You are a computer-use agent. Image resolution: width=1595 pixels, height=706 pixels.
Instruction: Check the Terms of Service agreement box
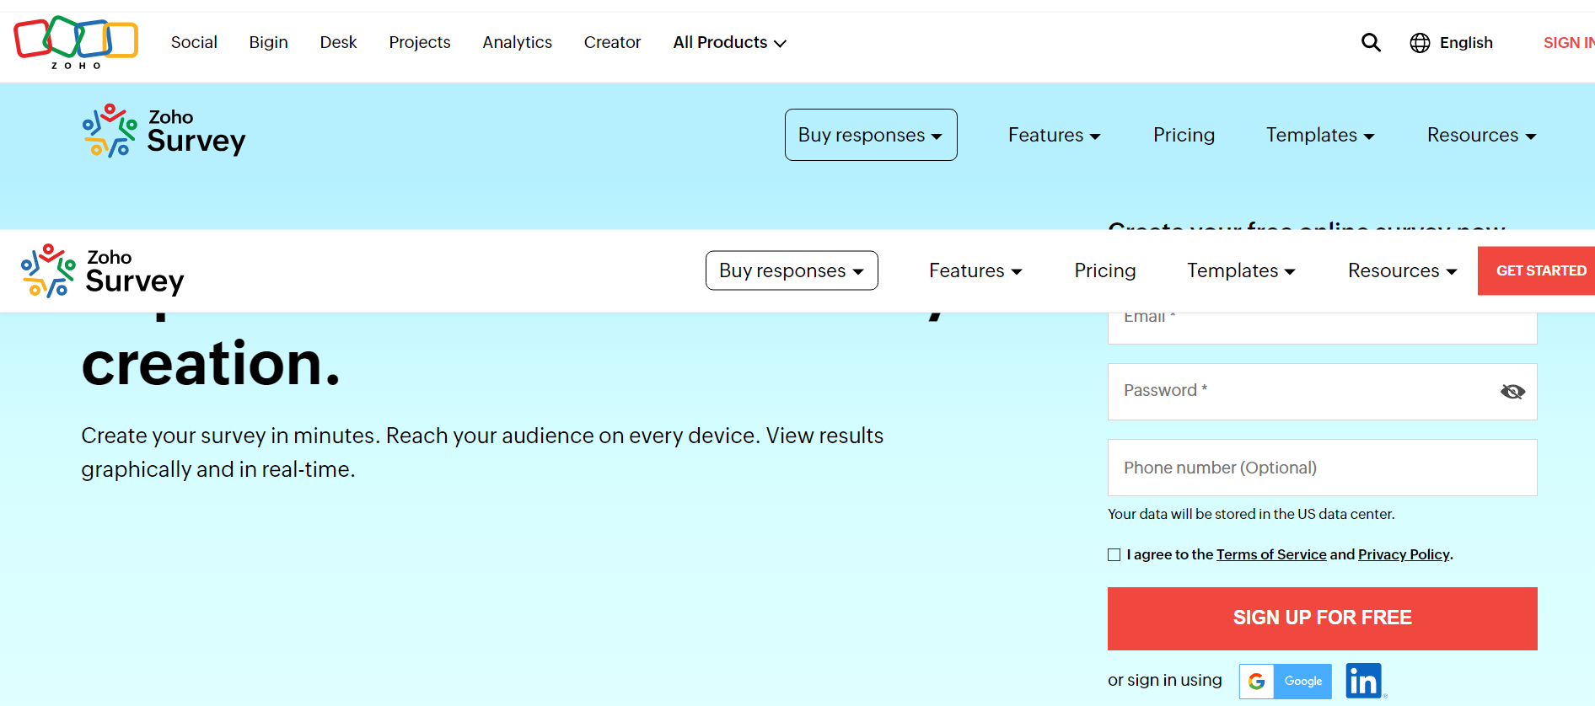(x=1114, y=554)
